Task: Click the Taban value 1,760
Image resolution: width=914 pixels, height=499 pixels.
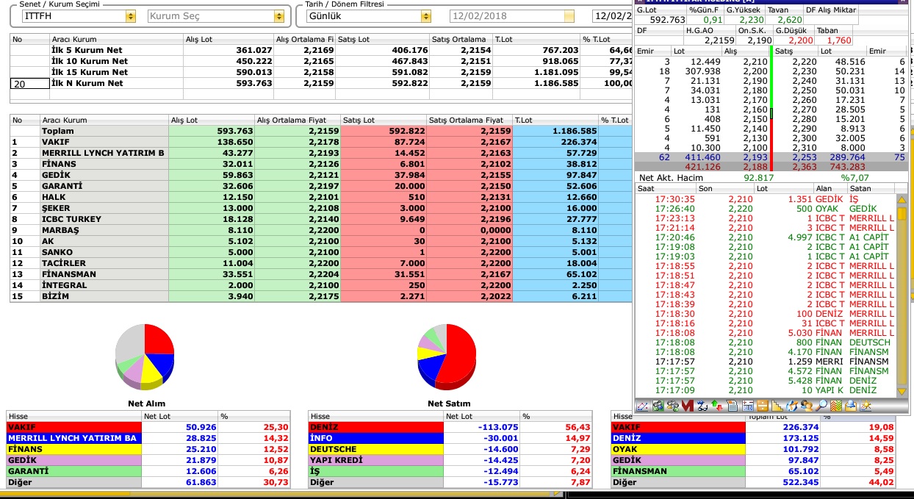Action: (x=838, y=41)
